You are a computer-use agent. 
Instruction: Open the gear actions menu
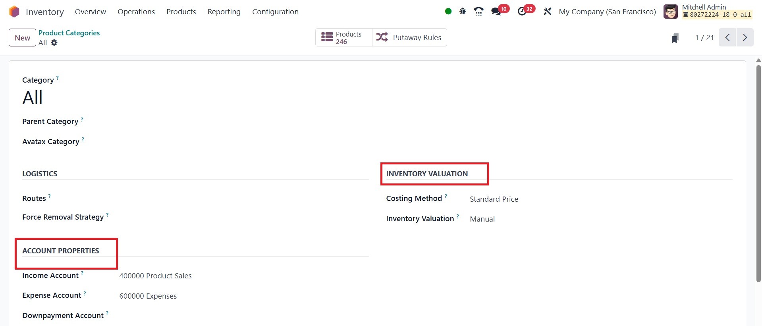(x=54, y=42)
